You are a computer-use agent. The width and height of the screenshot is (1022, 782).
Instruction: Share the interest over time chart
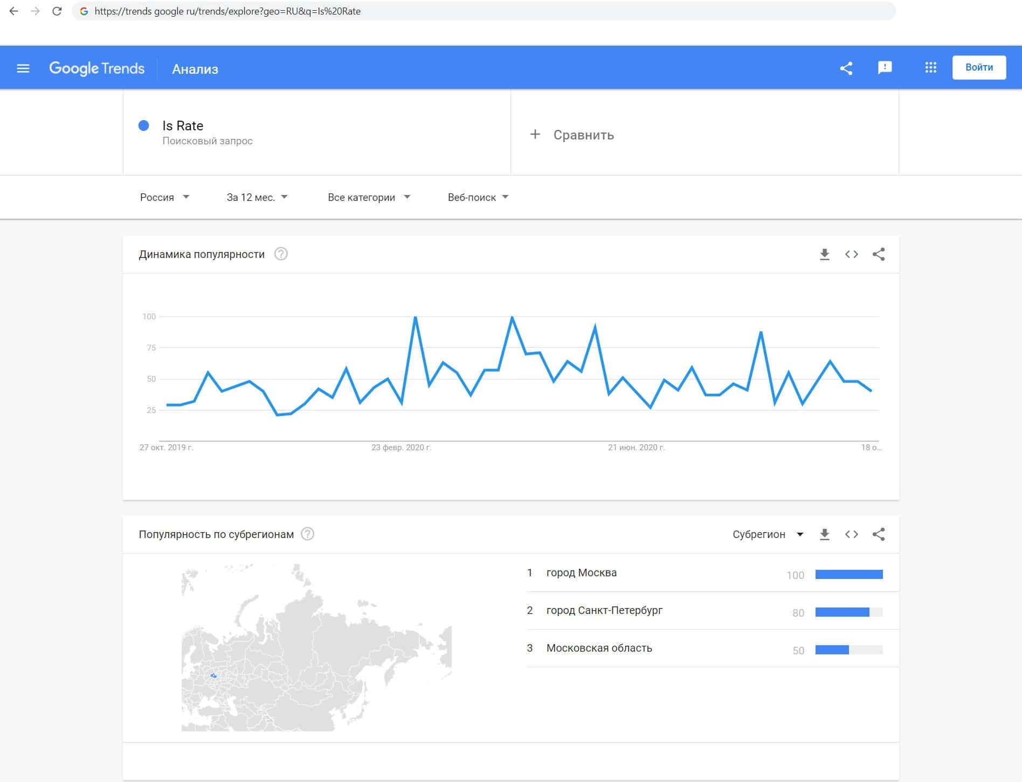click(x=879, y=254)
